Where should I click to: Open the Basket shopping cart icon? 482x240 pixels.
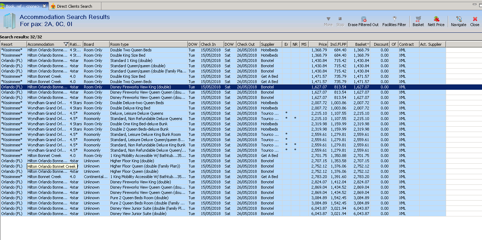point(418,19)
